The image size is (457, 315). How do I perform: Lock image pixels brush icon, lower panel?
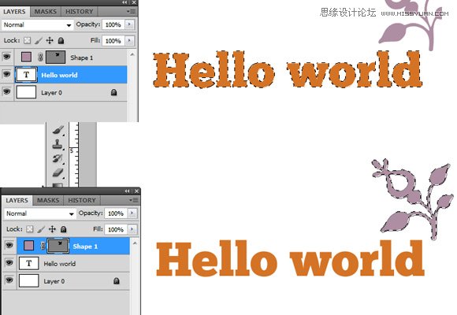click(x=41, y=229)
